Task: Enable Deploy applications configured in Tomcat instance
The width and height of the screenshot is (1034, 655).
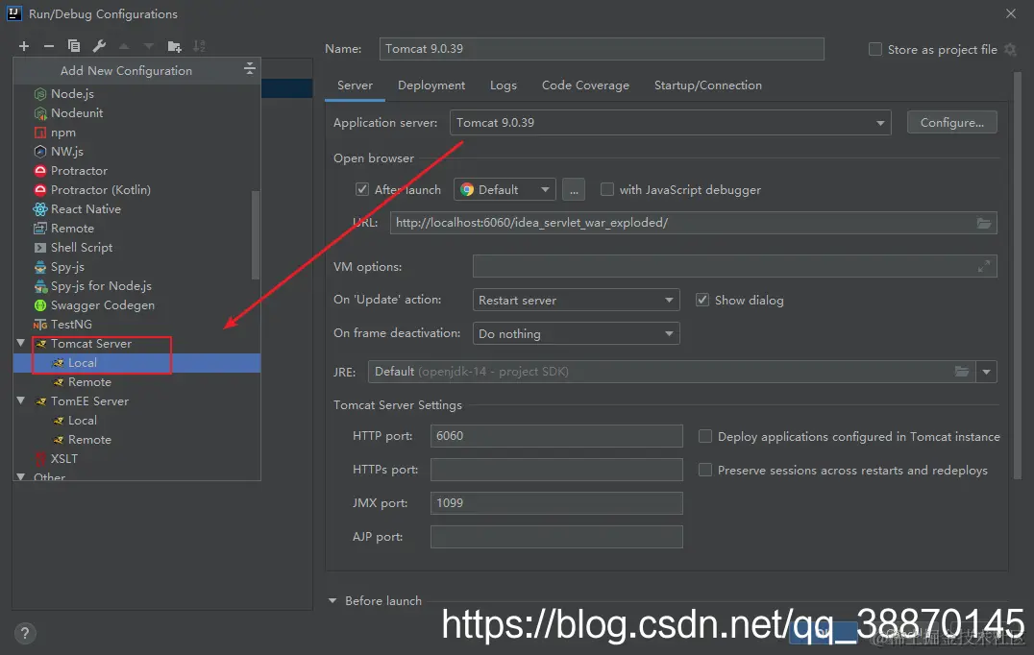Action: tap(705, 436)
